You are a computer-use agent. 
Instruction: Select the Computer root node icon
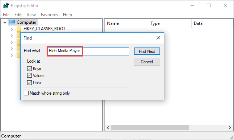[12, 22]
